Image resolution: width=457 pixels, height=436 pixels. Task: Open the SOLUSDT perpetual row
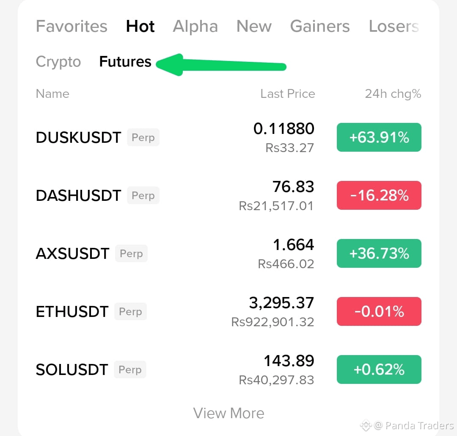click(x=228, y=369)
